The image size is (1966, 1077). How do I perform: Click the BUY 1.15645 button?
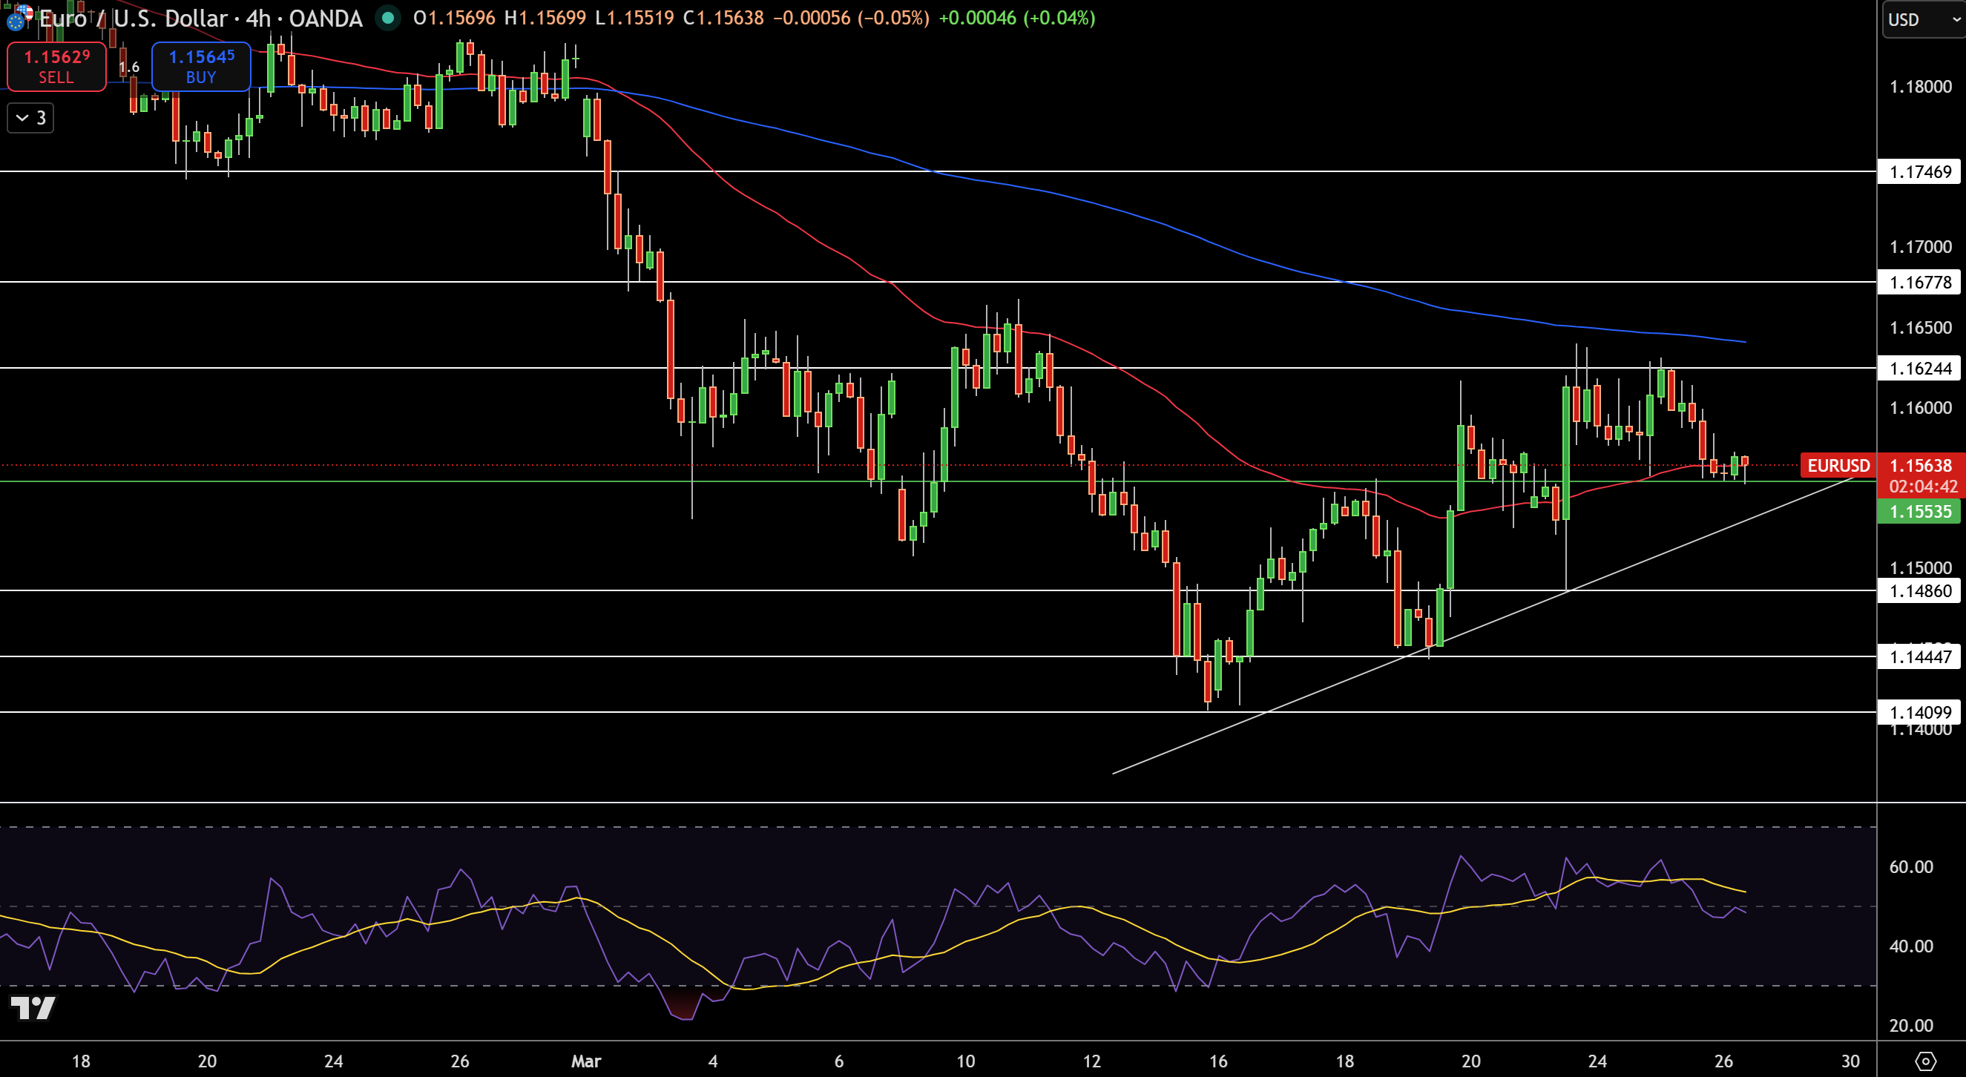pos(201,67)
